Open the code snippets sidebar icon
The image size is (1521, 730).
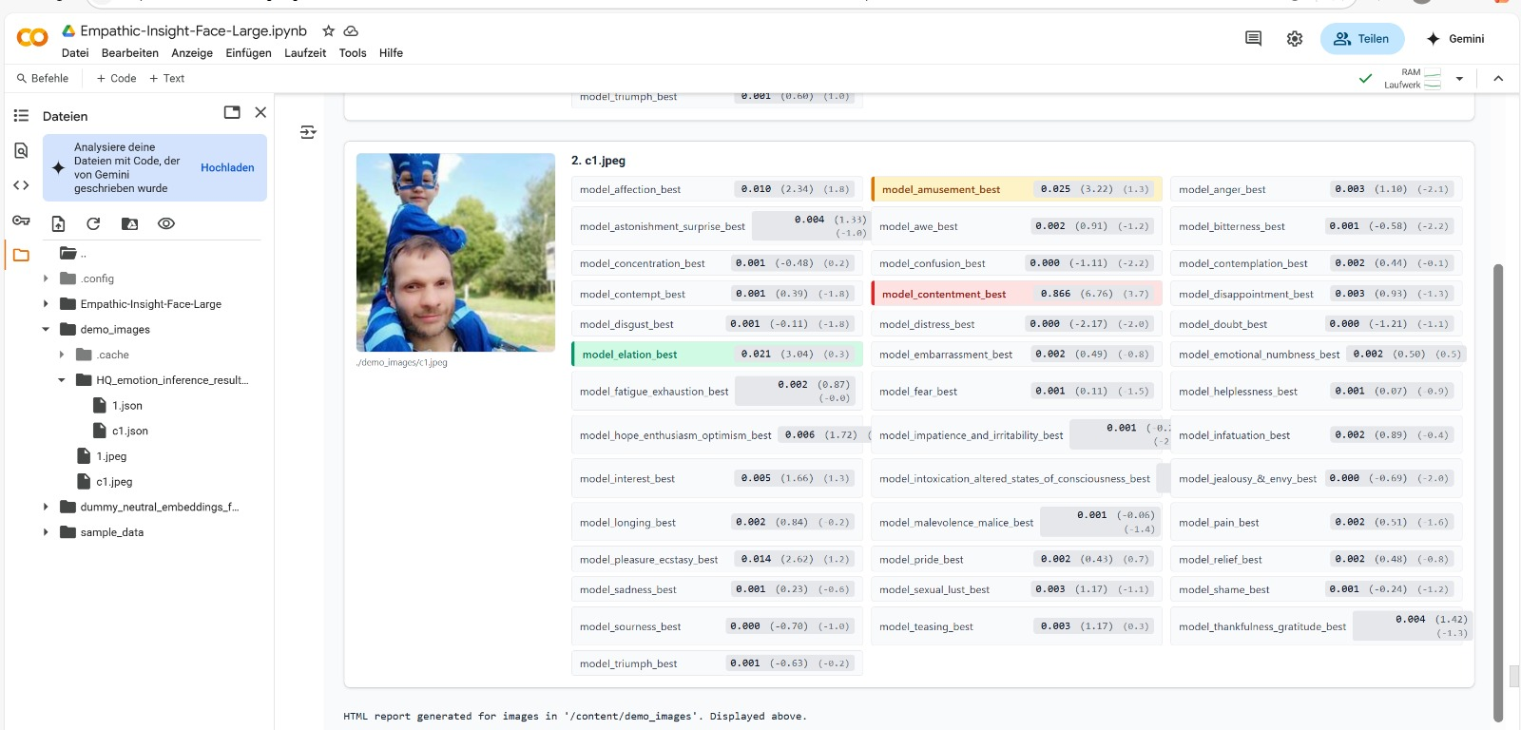pyautogui.click(x=21, y=185)
